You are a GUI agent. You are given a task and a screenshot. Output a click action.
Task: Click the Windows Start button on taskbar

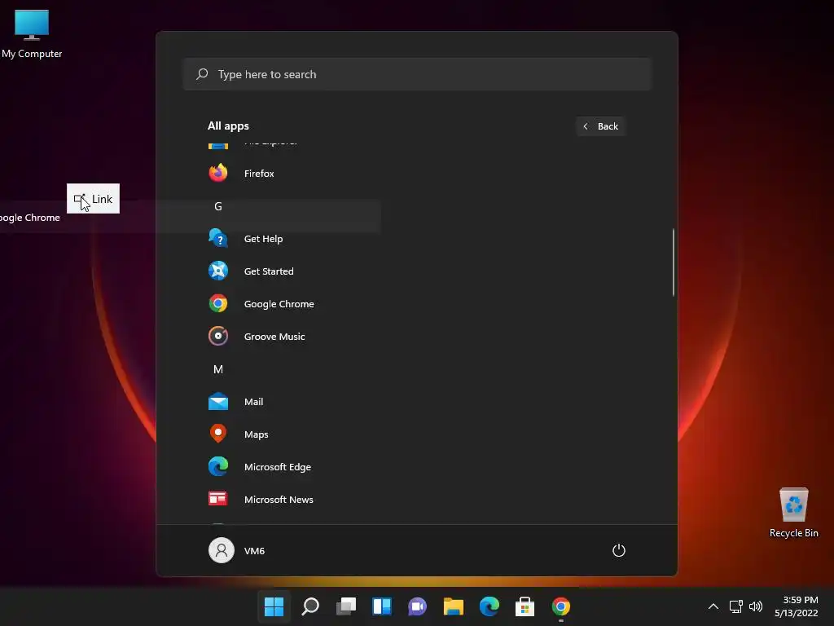coord(274,606)
